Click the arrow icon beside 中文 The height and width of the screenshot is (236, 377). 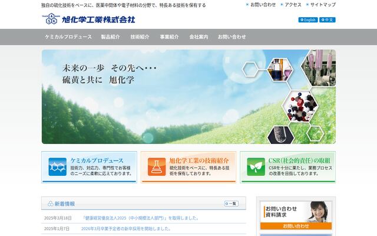click(x=323, y=19)
